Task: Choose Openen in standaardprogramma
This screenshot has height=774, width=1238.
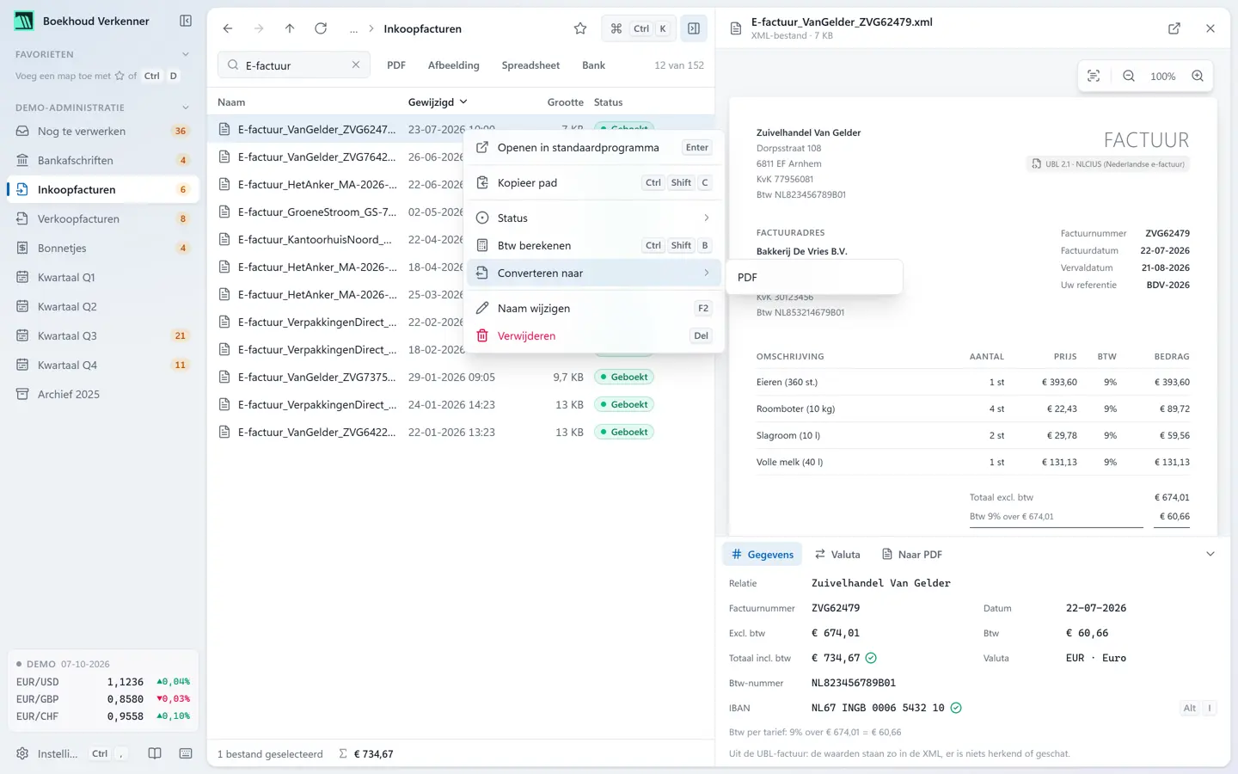Action: point(595,147)
